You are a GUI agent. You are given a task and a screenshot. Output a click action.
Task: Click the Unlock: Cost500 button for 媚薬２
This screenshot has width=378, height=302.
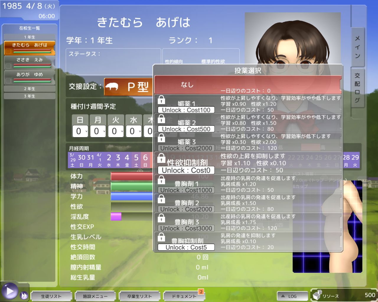coord(186,129)
